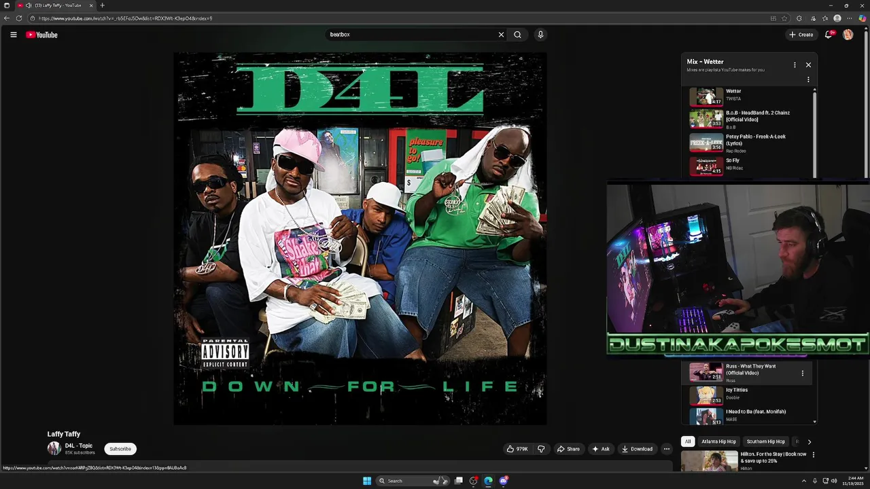Open a new browser tab
The width and height of the screenshot is (870, 489).
(x=103, y=5)
